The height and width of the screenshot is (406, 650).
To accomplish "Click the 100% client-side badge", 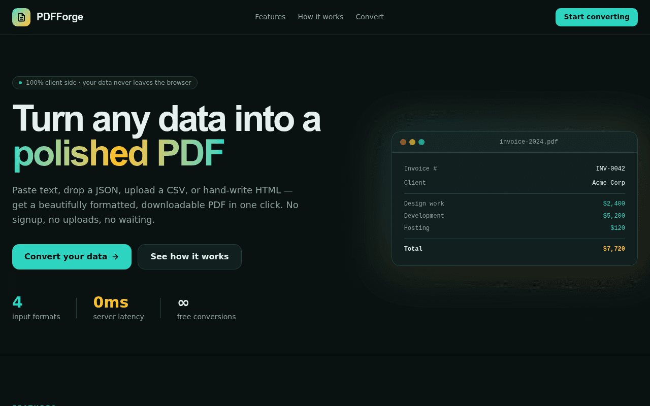I will coord(105,83).
